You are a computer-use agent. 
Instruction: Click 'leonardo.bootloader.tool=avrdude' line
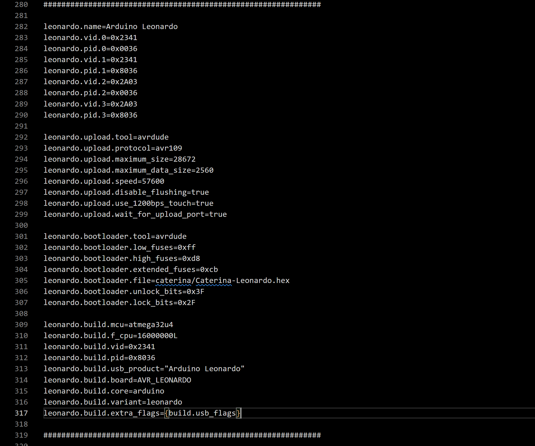[x=115, y=236]
